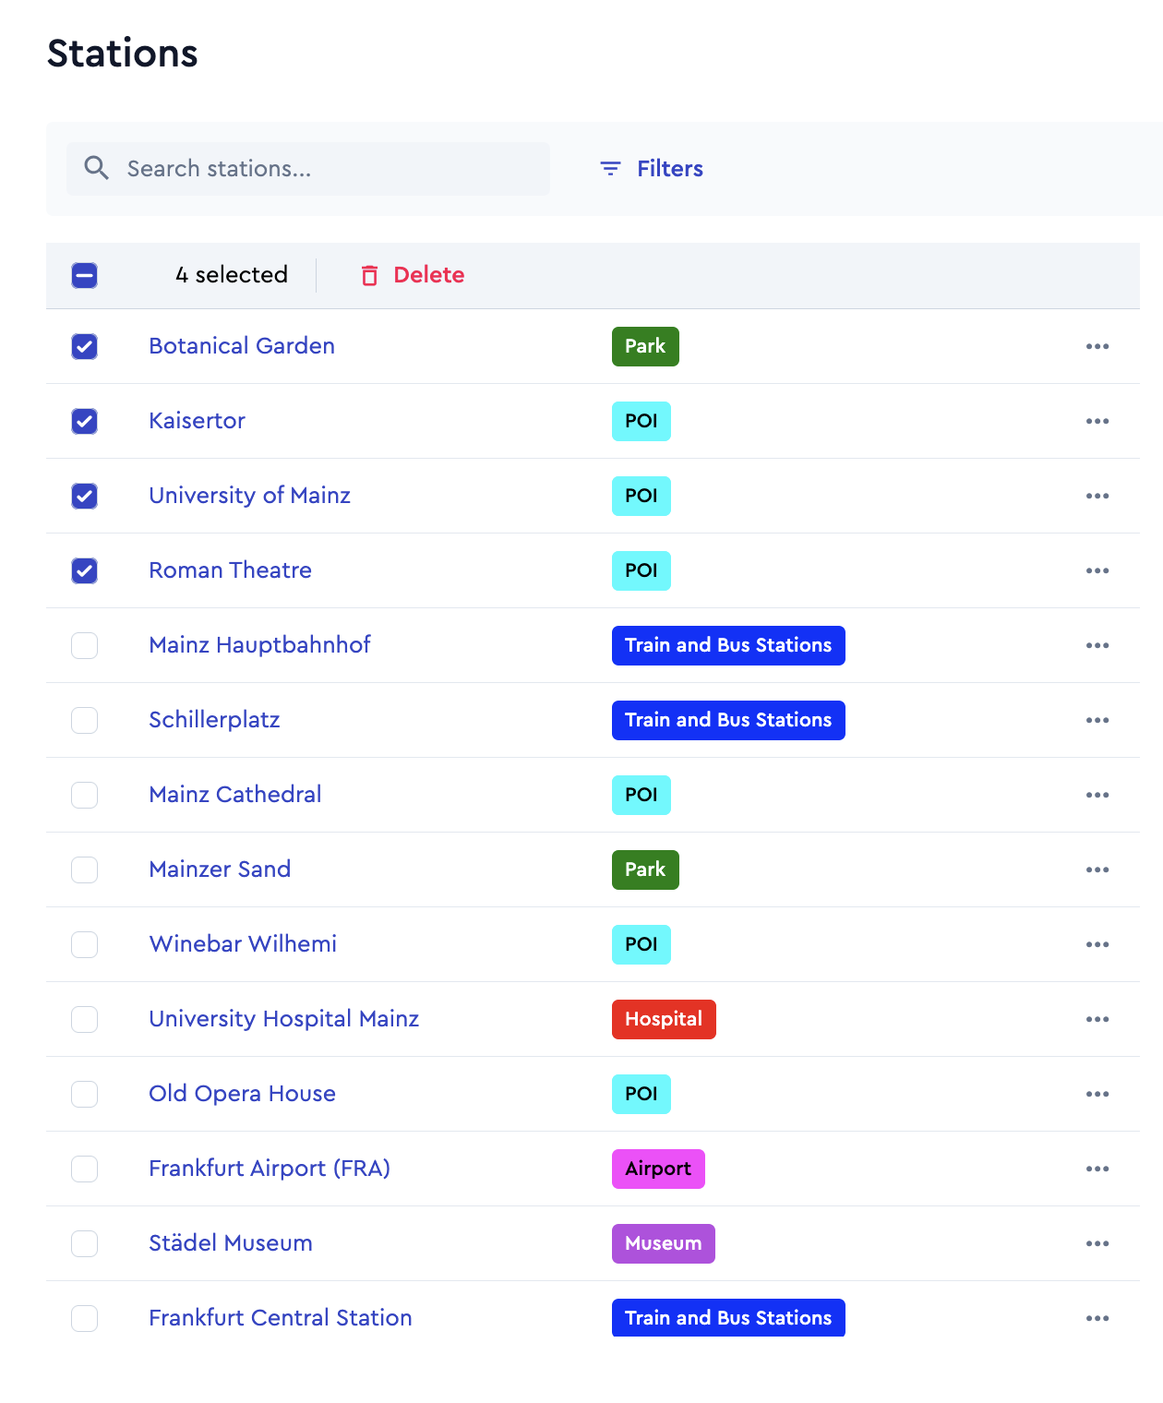Open more options for Winebar Wilhemi
Viewport: 1163px width, 1403px height.
pyautogui.click(x=1097, y=944)
